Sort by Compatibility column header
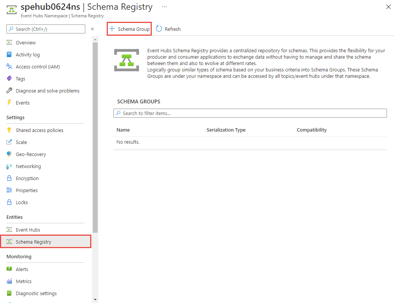 click(x=311, y=130)
